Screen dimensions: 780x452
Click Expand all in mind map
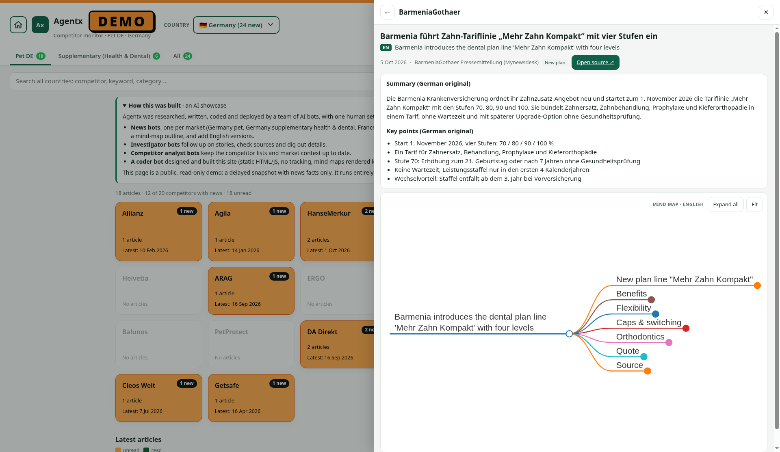point(726,204)
